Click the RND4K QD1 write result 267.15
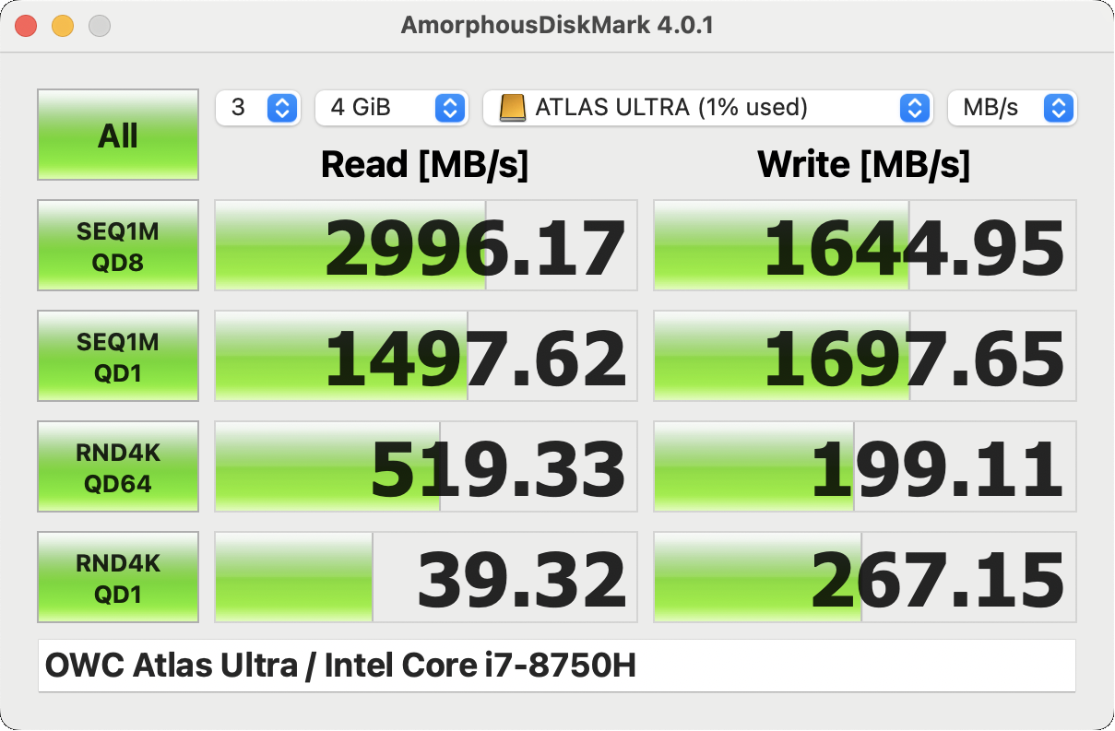 [865, 578]
